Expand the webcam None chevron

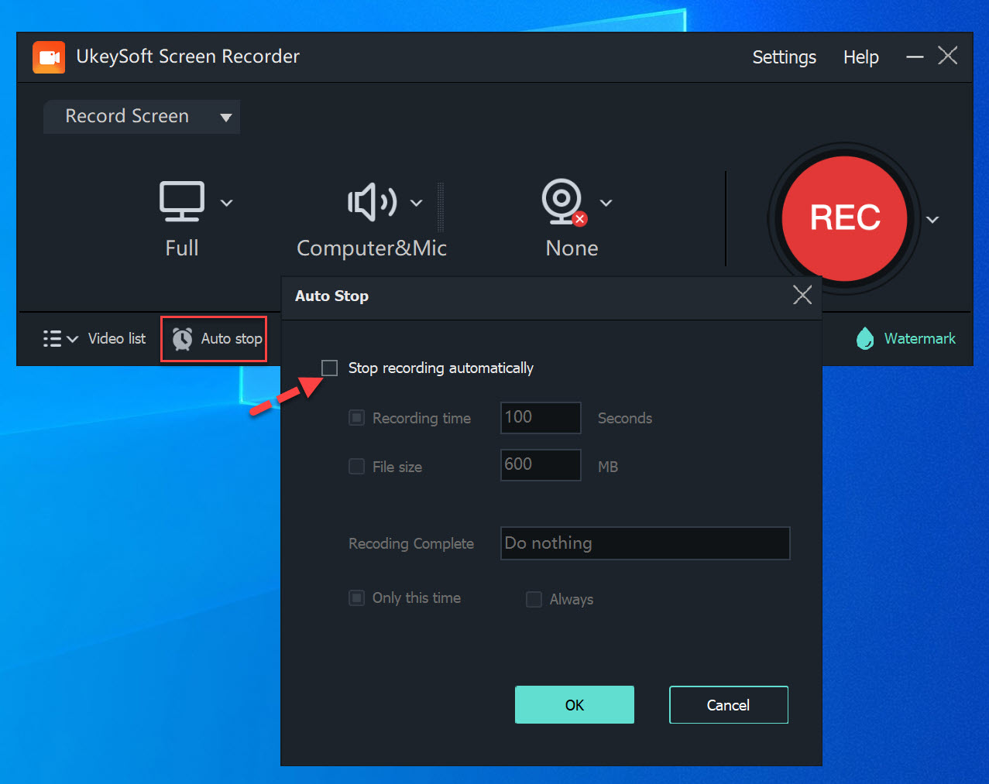(x=606, y=203)
